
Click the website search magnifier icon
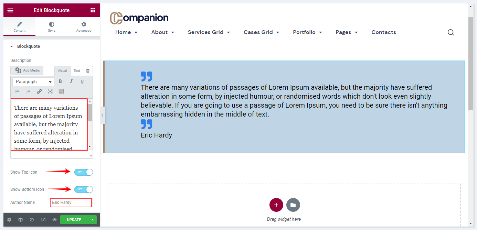[451, 32]
